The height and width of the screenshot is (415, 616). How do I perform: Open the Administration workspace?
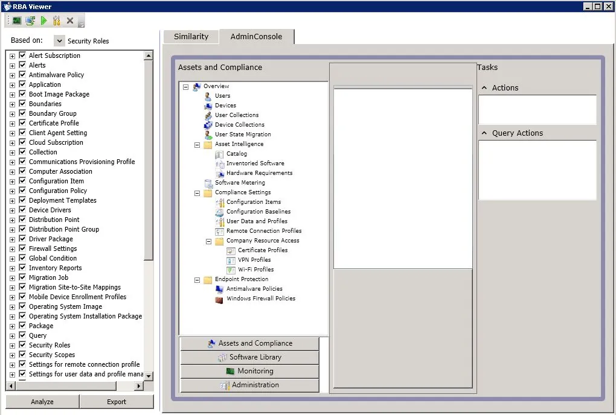coord(249,385)
